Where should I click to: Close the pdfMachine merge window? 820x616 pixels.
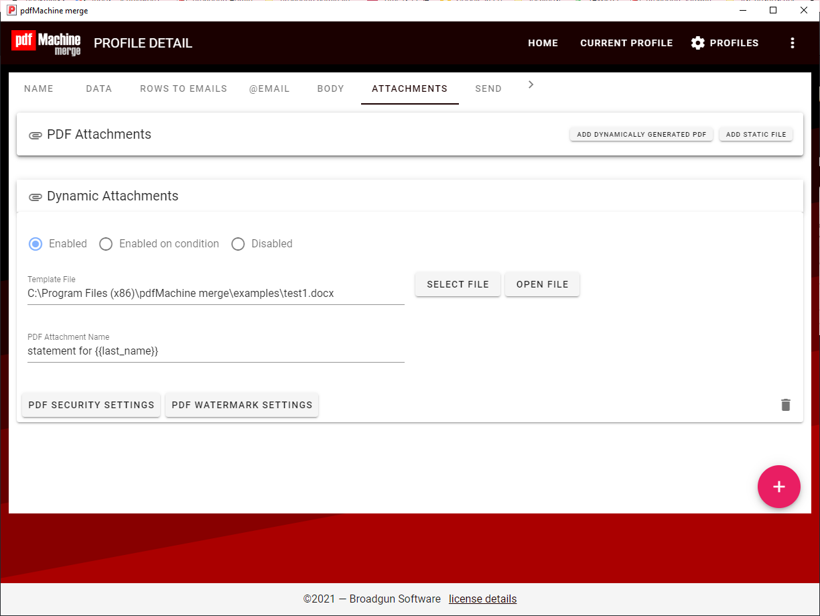(805, 11)
